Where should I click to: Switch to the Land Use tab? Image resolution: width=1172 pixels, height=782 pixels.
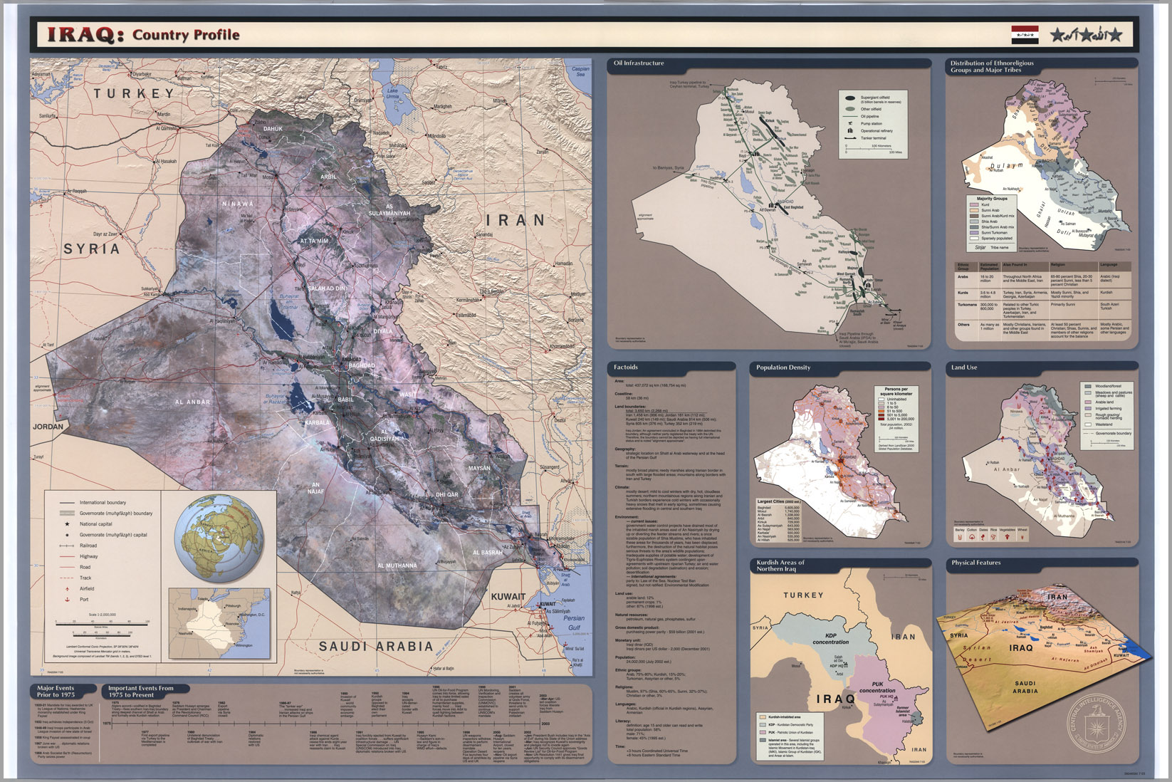[x=963, y=367]
